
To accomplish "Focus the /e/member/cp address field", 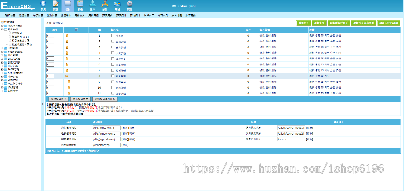I will (107, 145).
